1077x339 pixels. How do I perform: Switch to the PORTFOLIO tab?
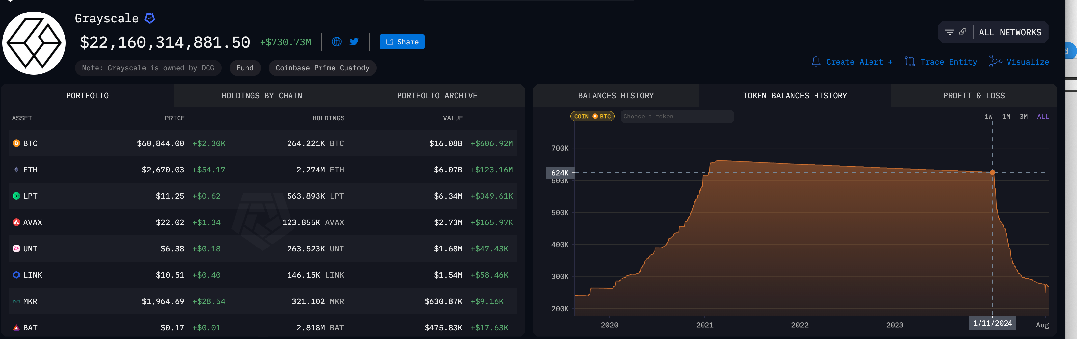pyautogui.click(x=87, y=96)
